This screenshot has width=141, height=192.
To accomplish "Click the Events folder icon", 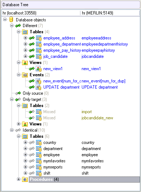I will click(25, 75).
